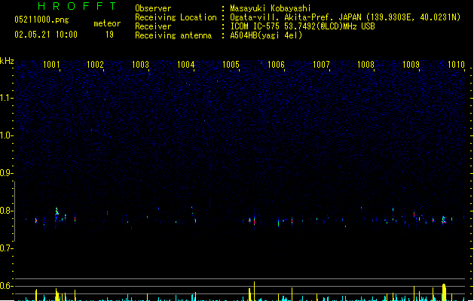
Task: Click the 1001 time axis label
Action: coord(51,65)
